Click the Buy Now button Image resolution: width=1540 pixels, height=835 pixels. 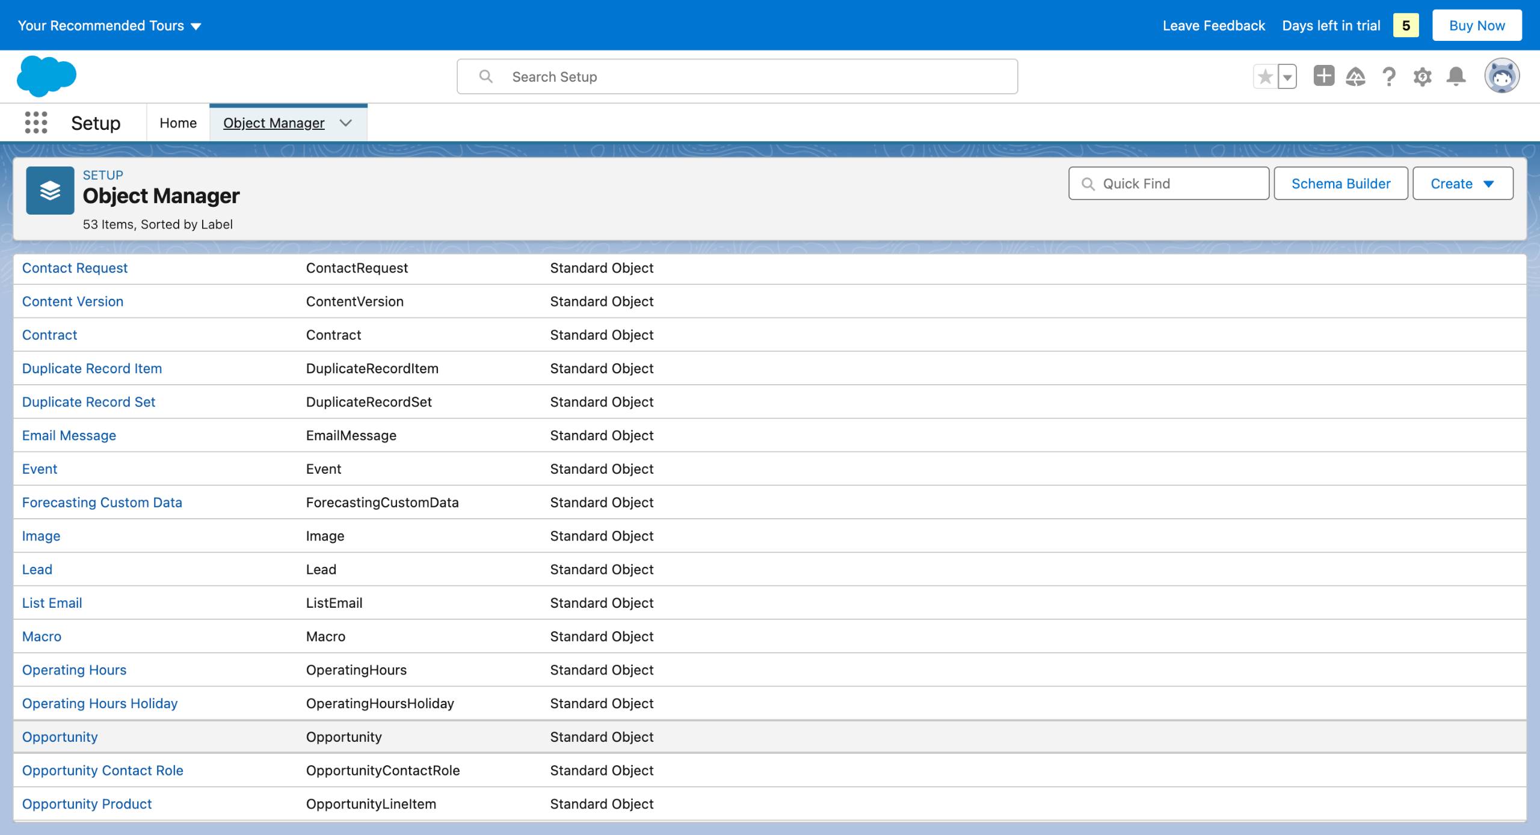1477,25
